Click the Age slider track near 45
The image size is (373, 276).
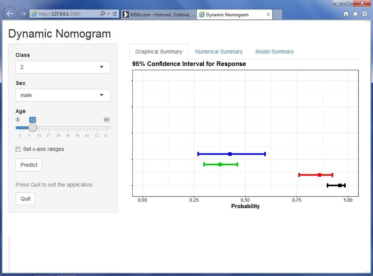[68, 128]
